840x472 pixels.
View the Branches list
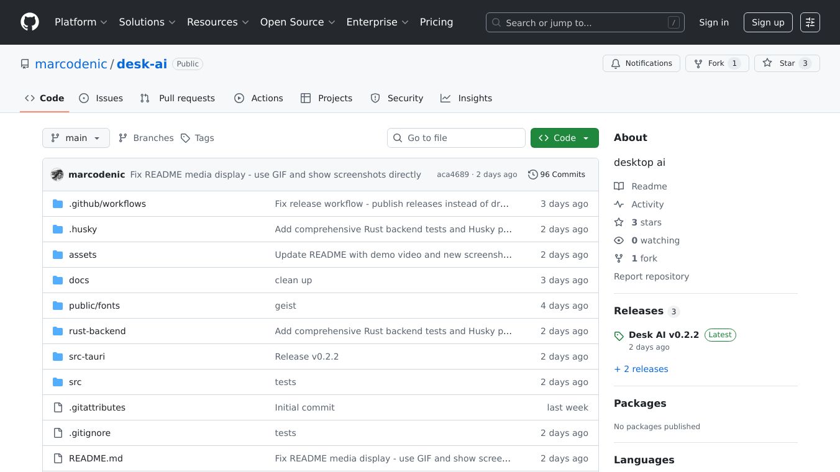tap(146, 138)
